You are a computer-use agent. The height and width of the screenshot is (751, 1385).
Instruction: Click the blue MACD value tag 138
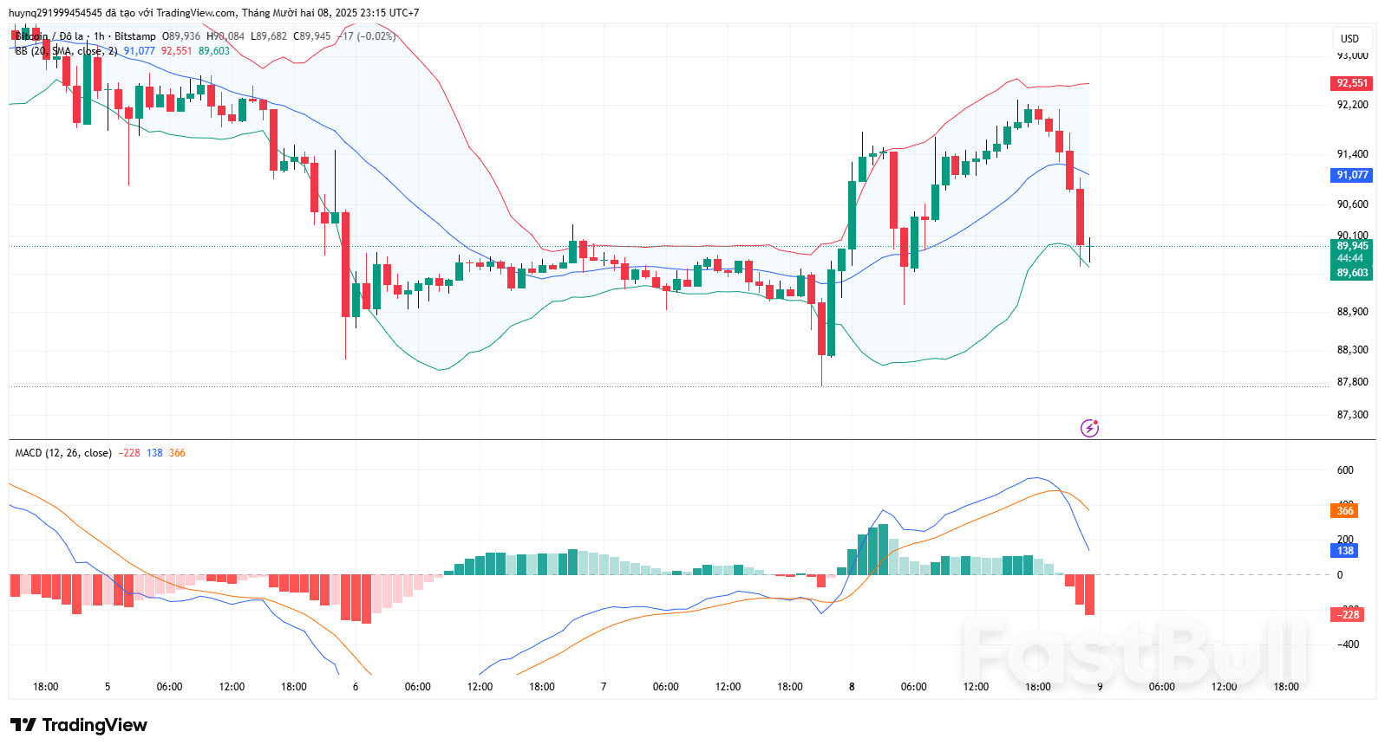click(1344, 551)
